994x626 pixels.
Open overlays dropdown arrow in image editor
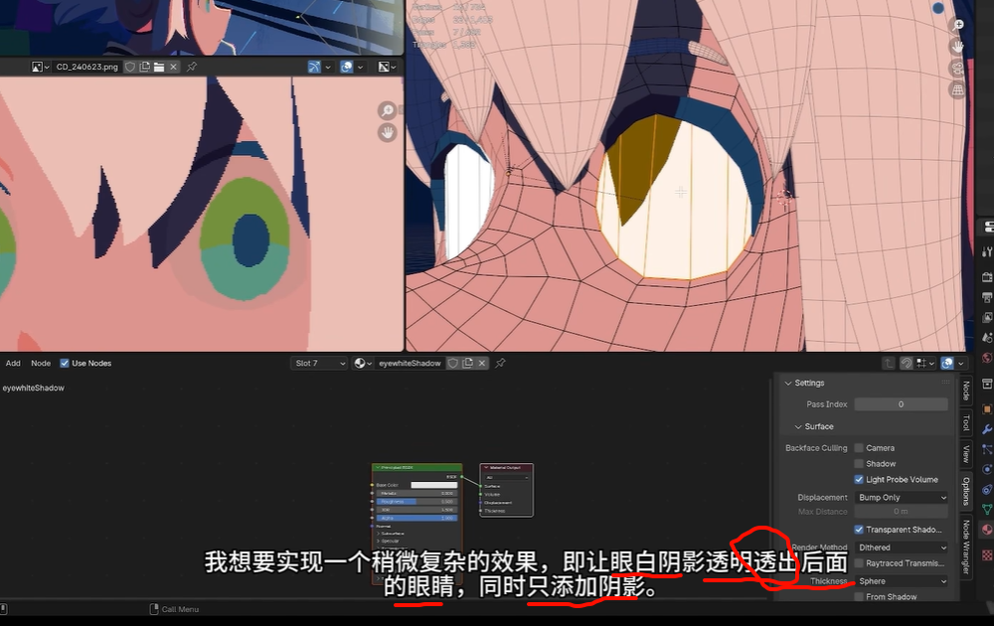pyautogui.click(x=360, y=67)
